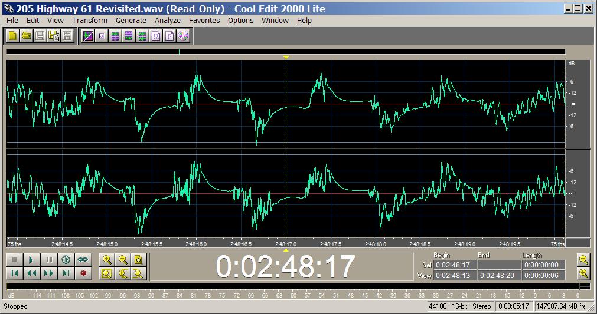Screen dimensions: 597x314
Task: Open the CD player disc icon
Action: click(183, 36)
